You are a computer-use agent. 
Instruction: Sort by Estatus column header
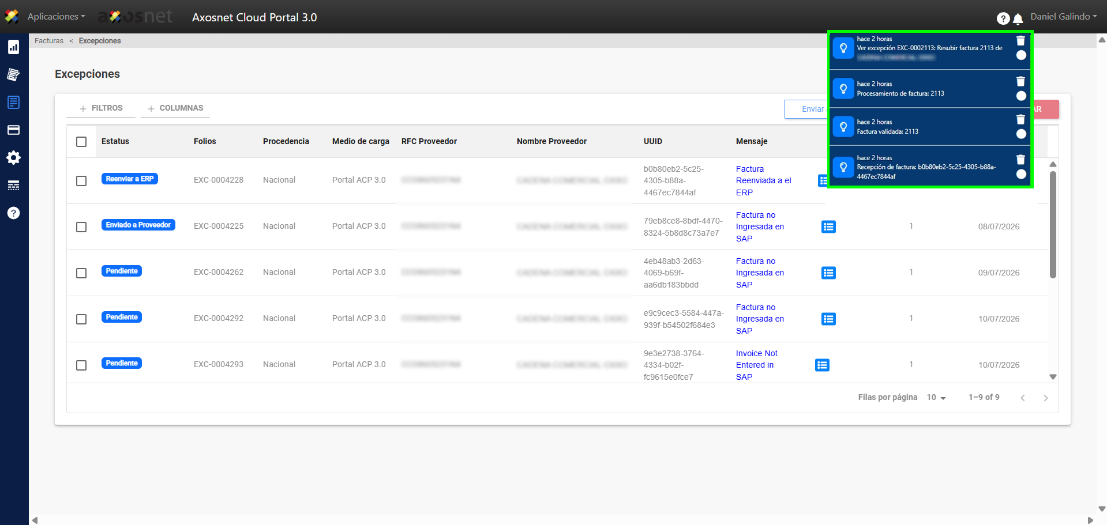(x=115, y=141)
